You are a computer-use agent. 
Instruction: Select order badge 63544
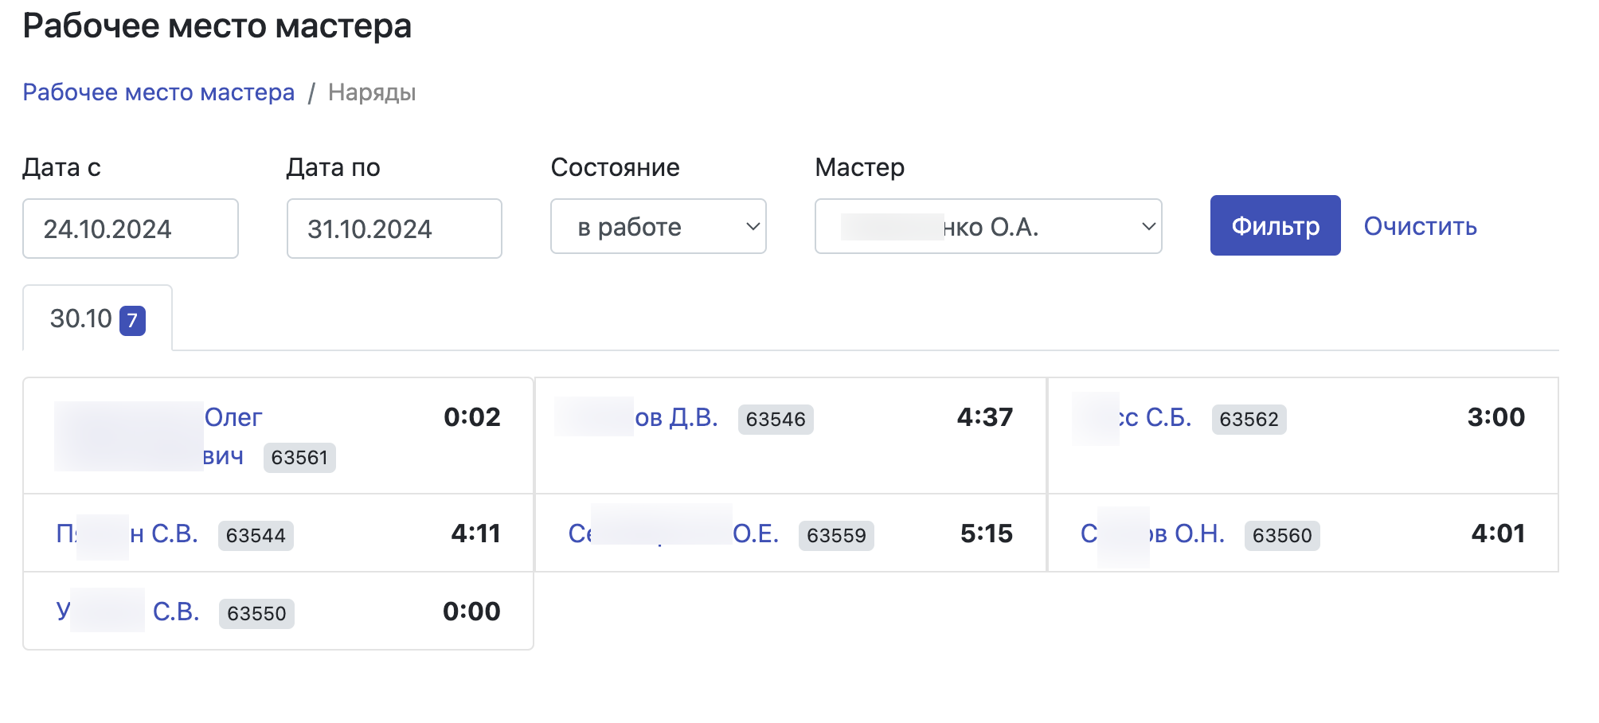click(x=256, y=536)
